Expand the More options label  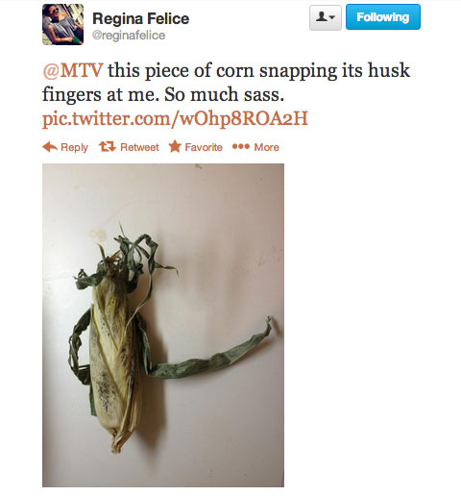click(x=267, y=147)
